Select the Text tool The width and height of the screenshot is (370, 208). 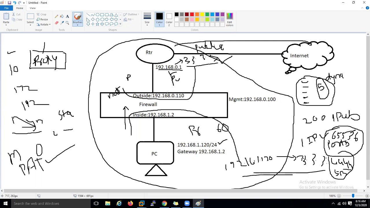pos(67,16)
